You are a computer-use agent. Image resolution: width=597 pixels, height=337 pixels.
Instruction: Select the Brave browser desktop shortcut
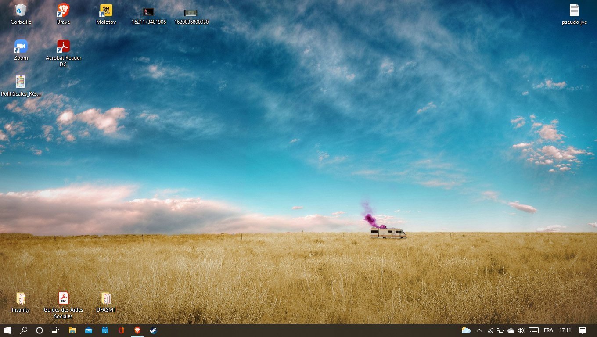63,14
